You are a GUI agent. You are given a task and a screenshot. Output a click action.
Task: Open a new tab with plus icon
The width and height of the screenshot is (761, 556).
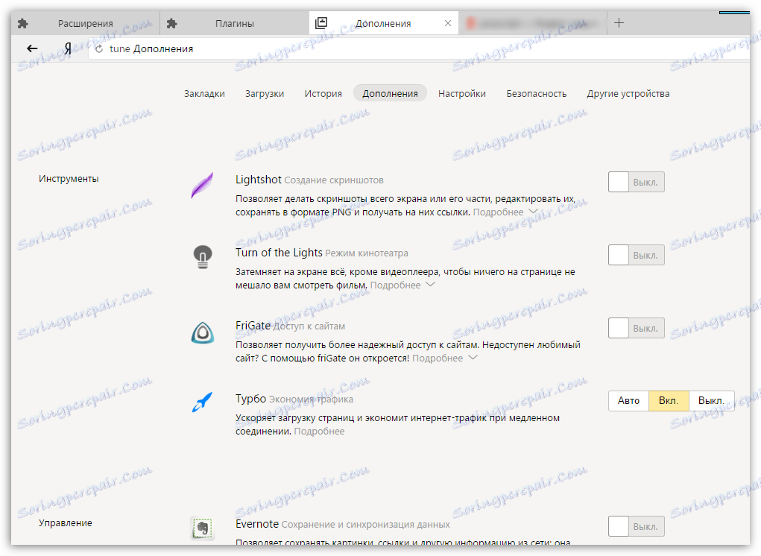[x=619, y=23]
